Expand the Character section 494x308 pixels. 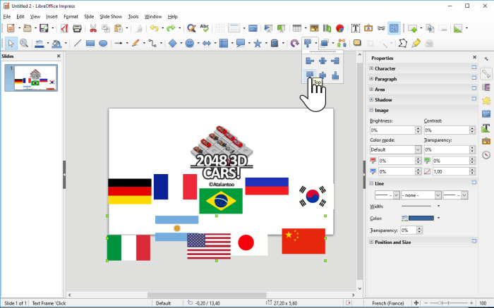click(371, 68)
